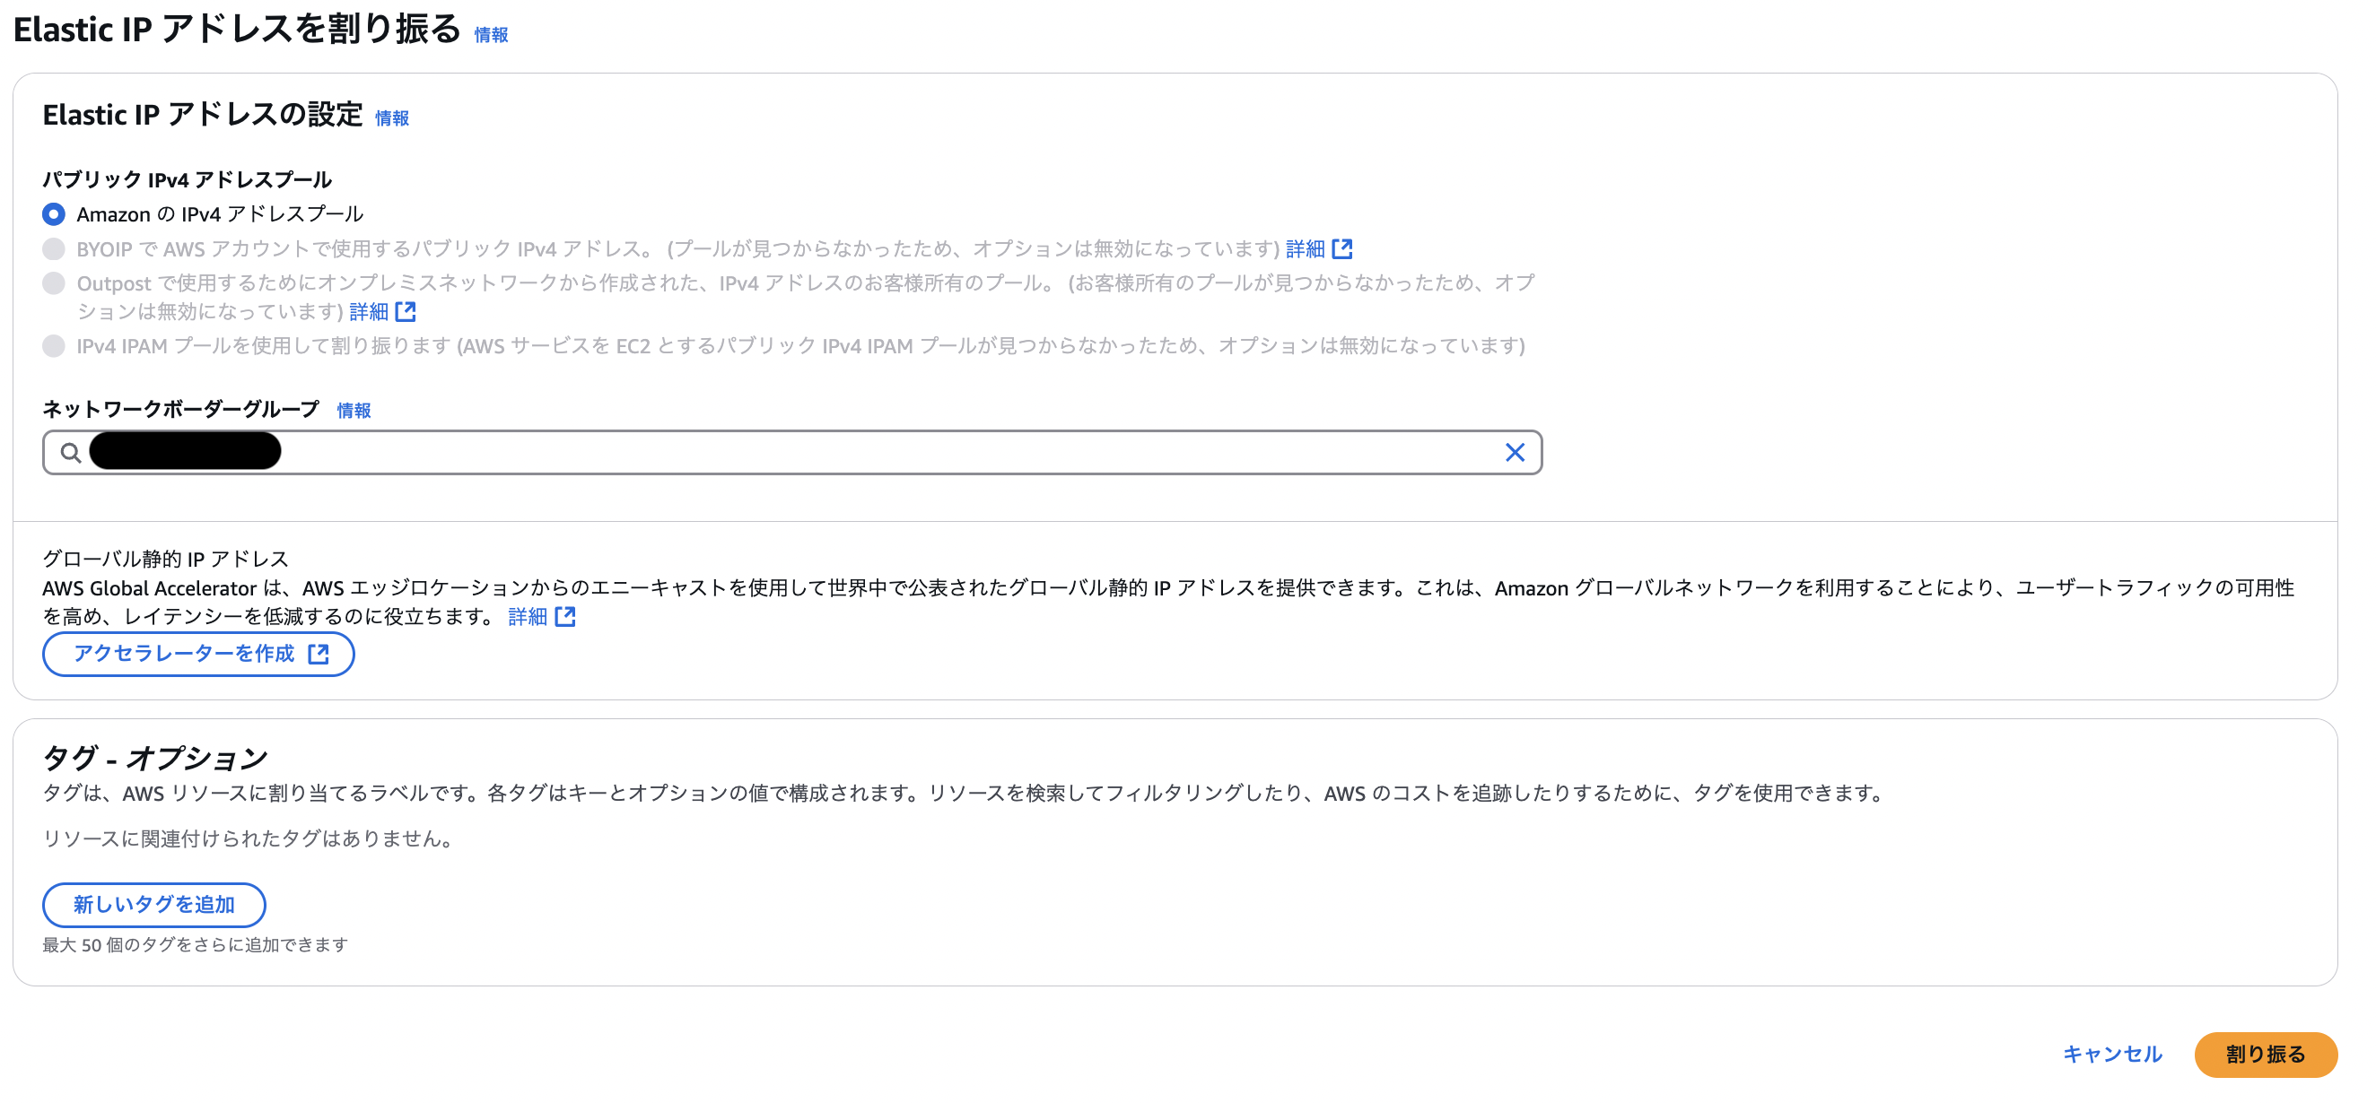Open the 詳細 link for Global Accelerator

coord(528,617)
